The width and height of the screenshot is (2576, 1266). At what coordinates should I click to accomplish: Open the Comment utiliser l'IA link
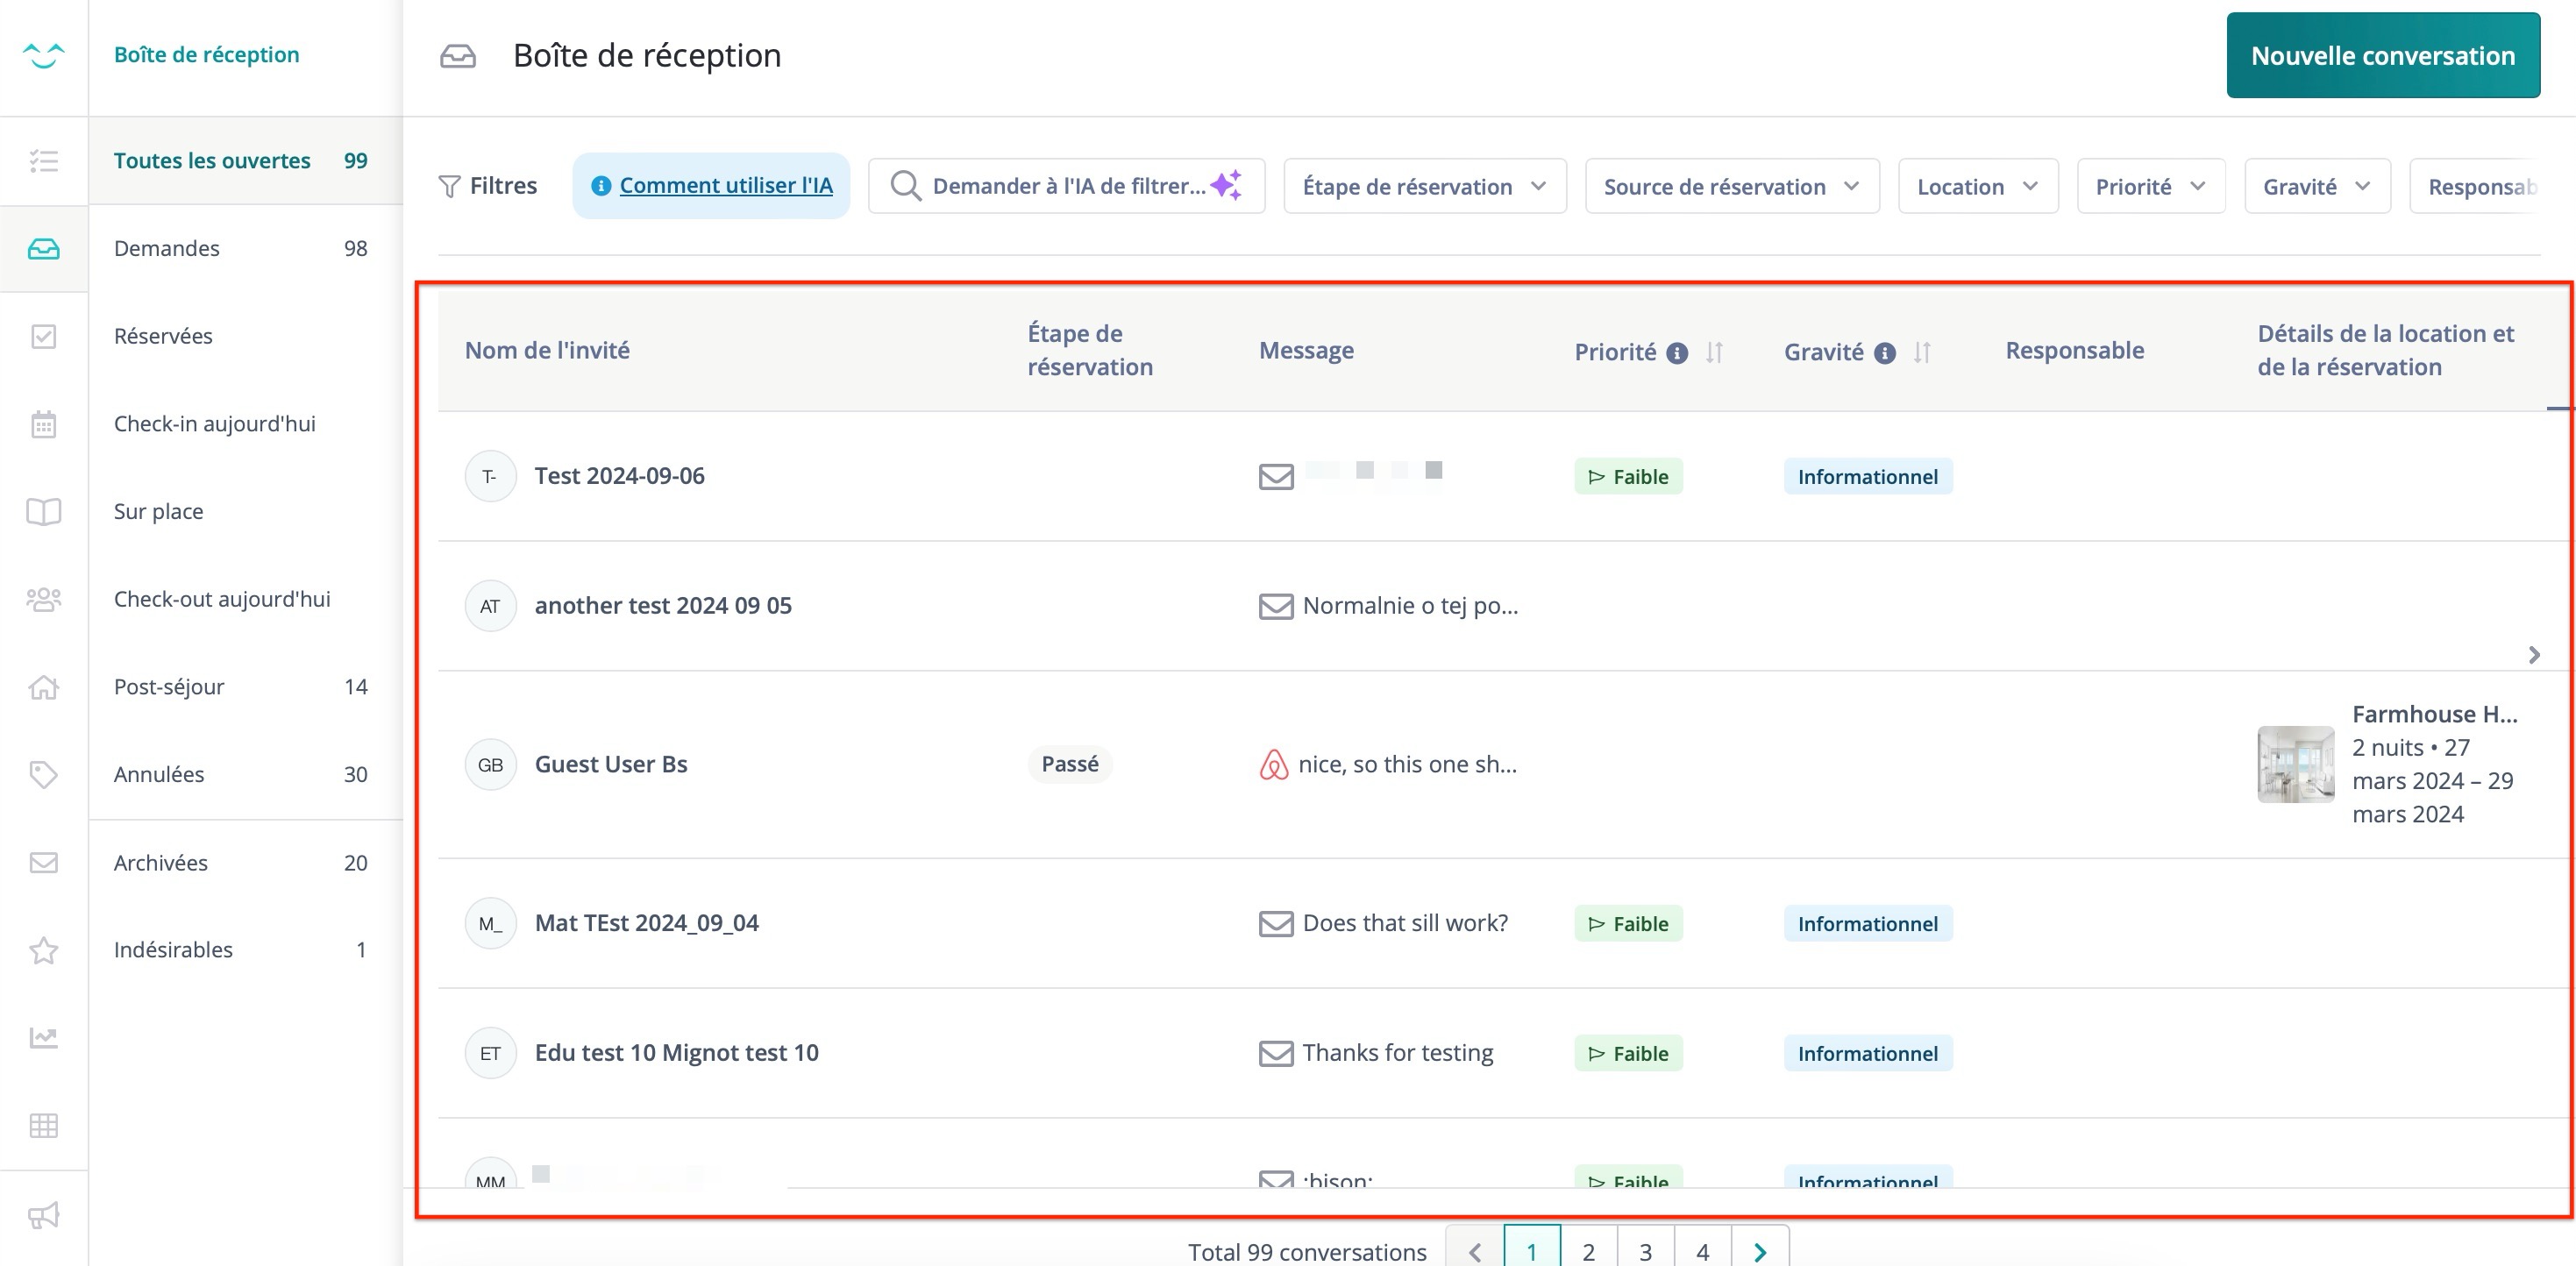click(x=725, y=186)
